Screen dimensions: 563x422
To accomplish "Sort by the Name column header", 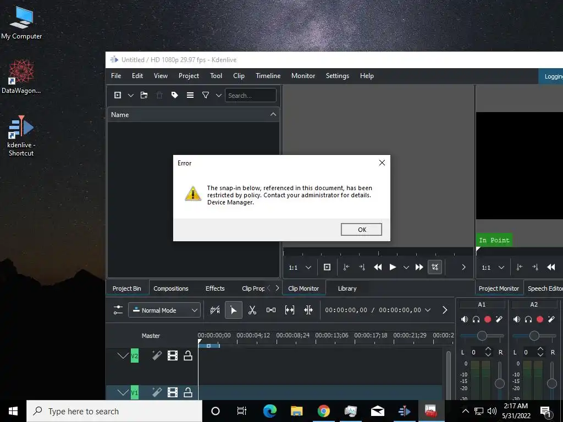I will [x=194, y=115].
